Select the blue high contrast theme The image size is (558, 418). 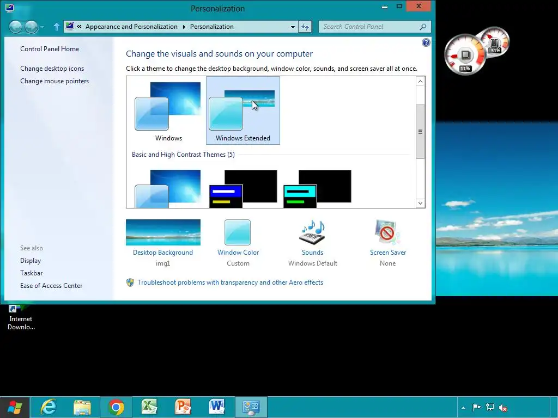[x=243, y=188]
